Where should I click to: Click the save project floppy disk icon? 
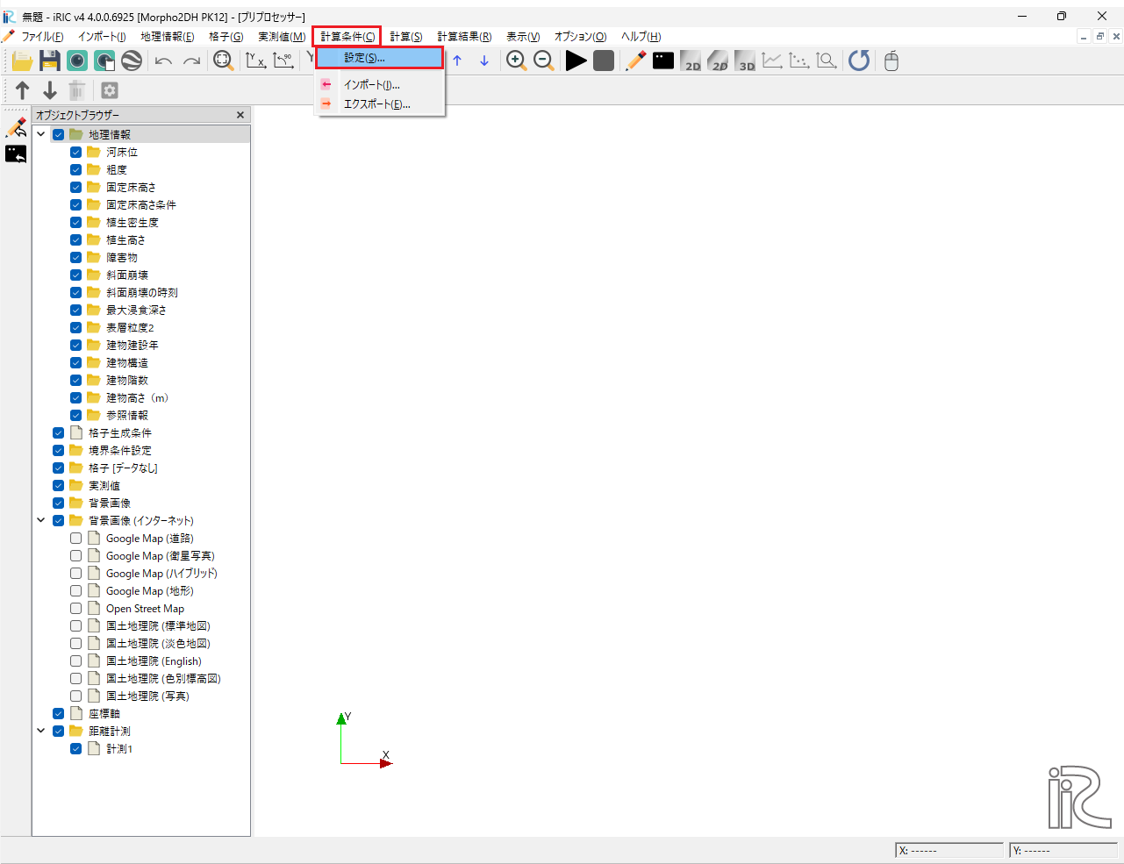coord(50,61)
